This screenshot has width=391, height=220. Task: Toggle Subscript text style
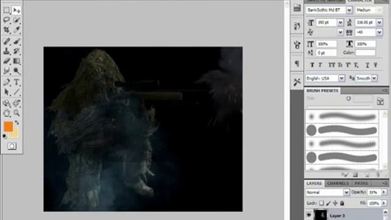point(356,65)
